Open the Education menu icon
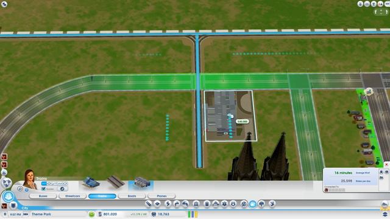390x219 pixels. pyautogui.click(x=244, y=204)
